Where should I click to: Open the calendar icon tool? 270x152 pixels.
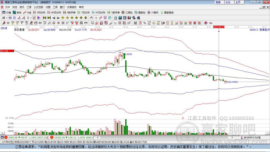115,18
